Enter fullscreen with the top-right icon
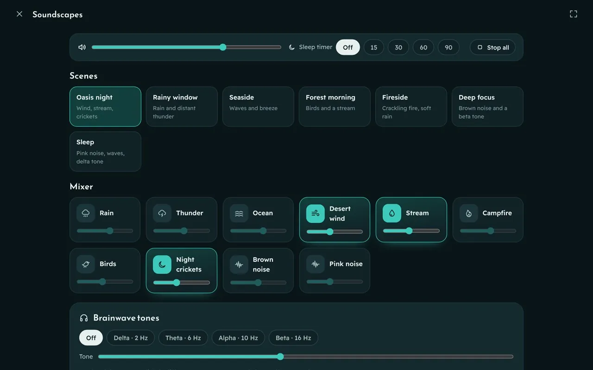593x370 pixels. click(574, 14)
